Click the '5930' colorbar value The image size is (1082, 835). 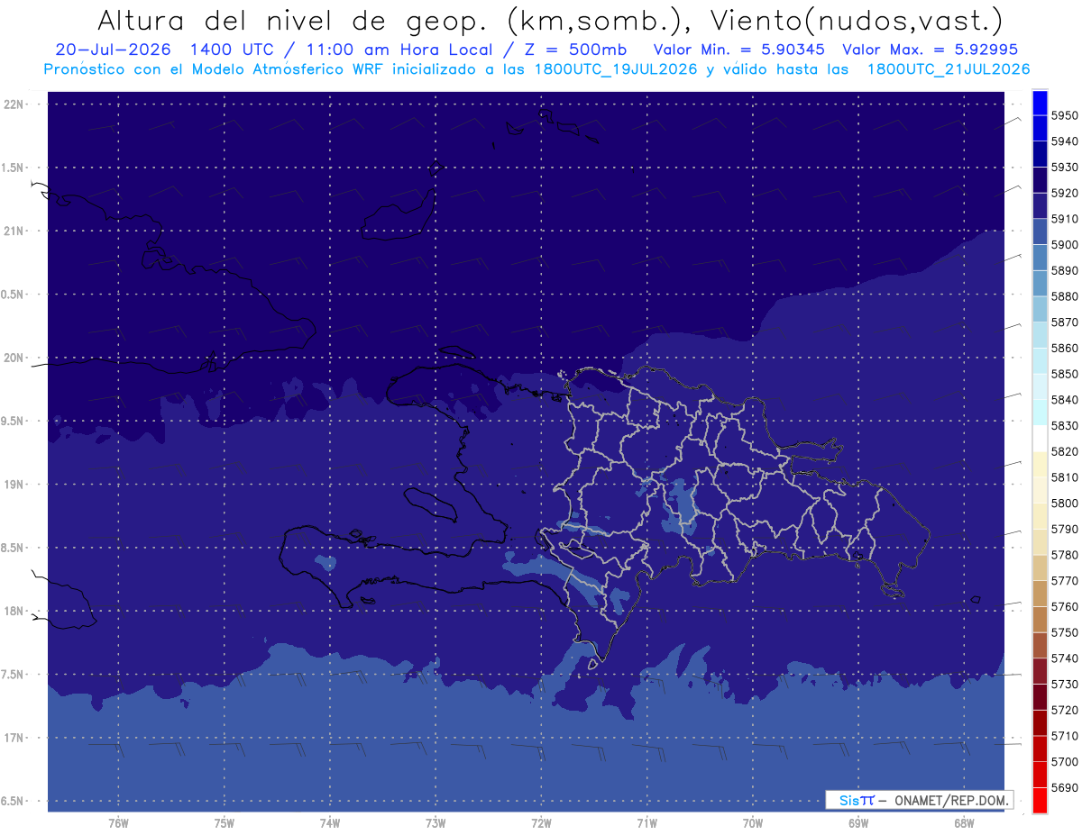pos(1065,168)
